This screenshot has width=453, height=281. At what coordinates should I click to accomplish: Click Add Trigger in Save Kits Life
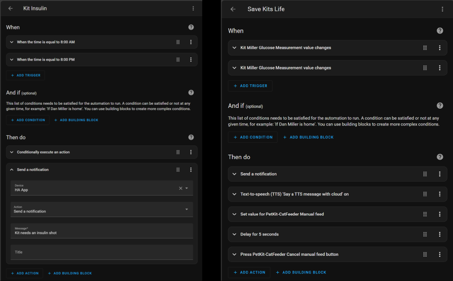point(250,86)
